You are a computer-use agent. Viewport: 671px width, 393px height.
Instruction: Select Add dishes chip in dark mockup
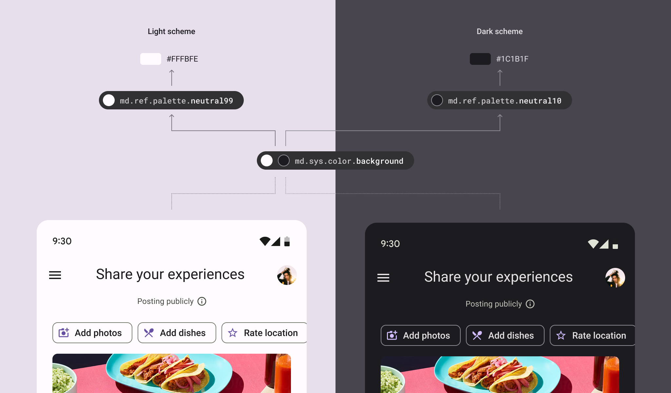(x=505, y=335)
